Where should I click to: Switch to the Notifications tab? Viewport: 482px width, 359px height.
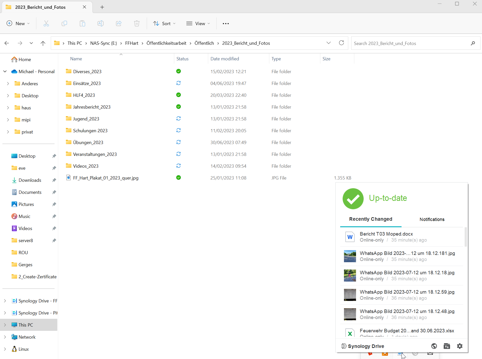click(x=432, y=219)
